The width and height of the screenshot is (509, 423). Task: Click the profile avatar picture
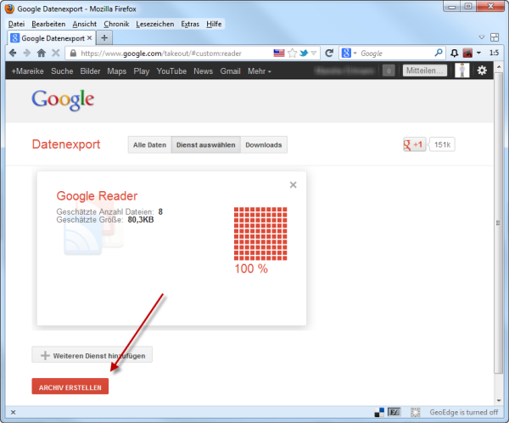point(462,70)
